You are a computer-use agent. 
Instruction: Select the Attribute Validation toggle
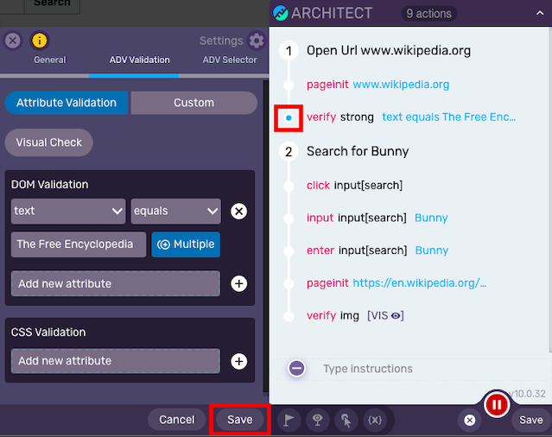click(x=67, y=103)
